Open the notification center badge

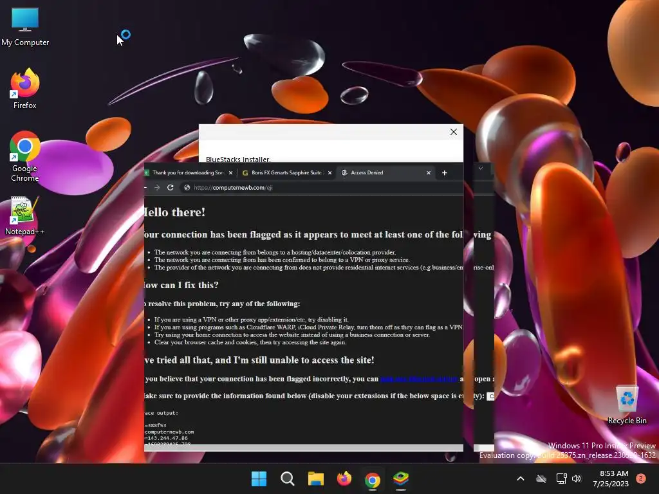point(641,479)
